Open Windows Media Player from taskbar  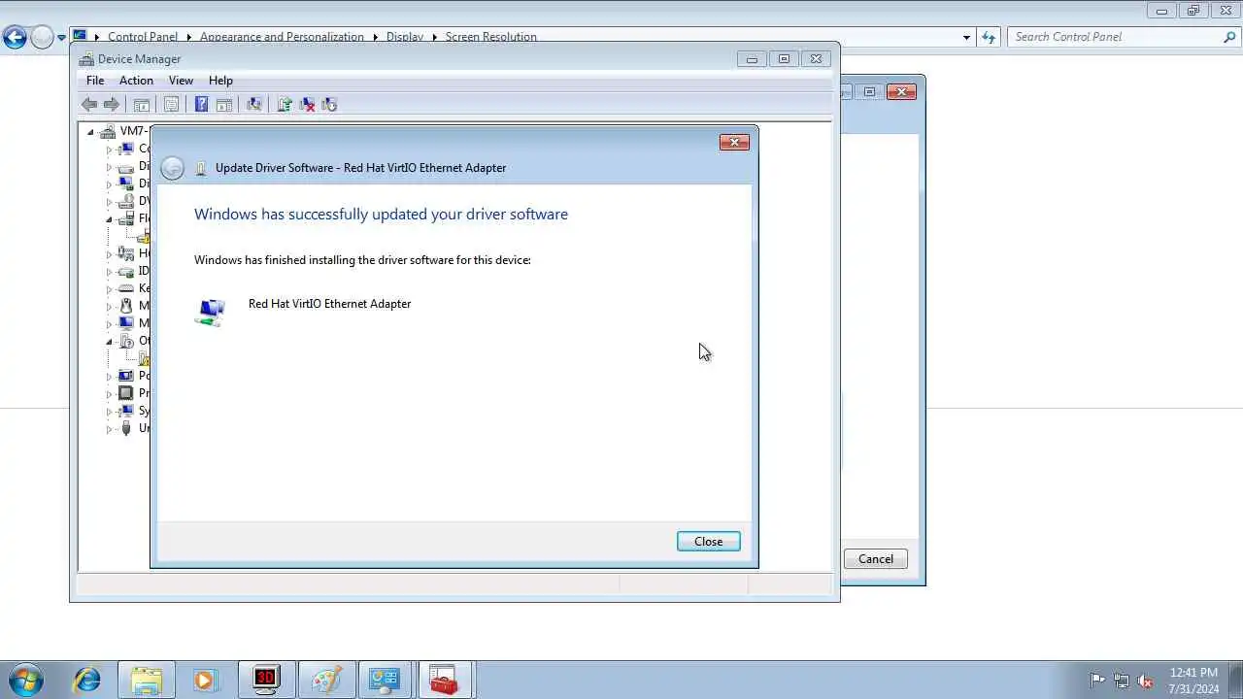[x=205, y=680]
